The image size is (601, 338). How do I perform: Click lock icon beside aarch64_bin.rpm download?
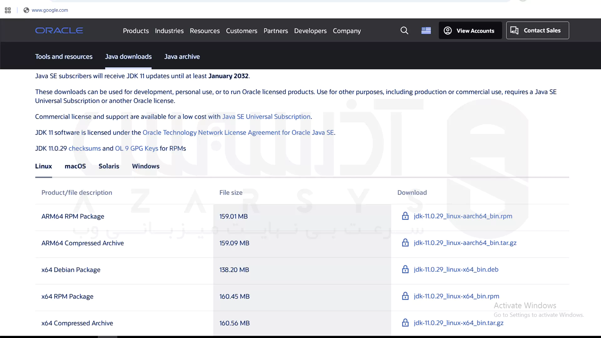(405, 216)
